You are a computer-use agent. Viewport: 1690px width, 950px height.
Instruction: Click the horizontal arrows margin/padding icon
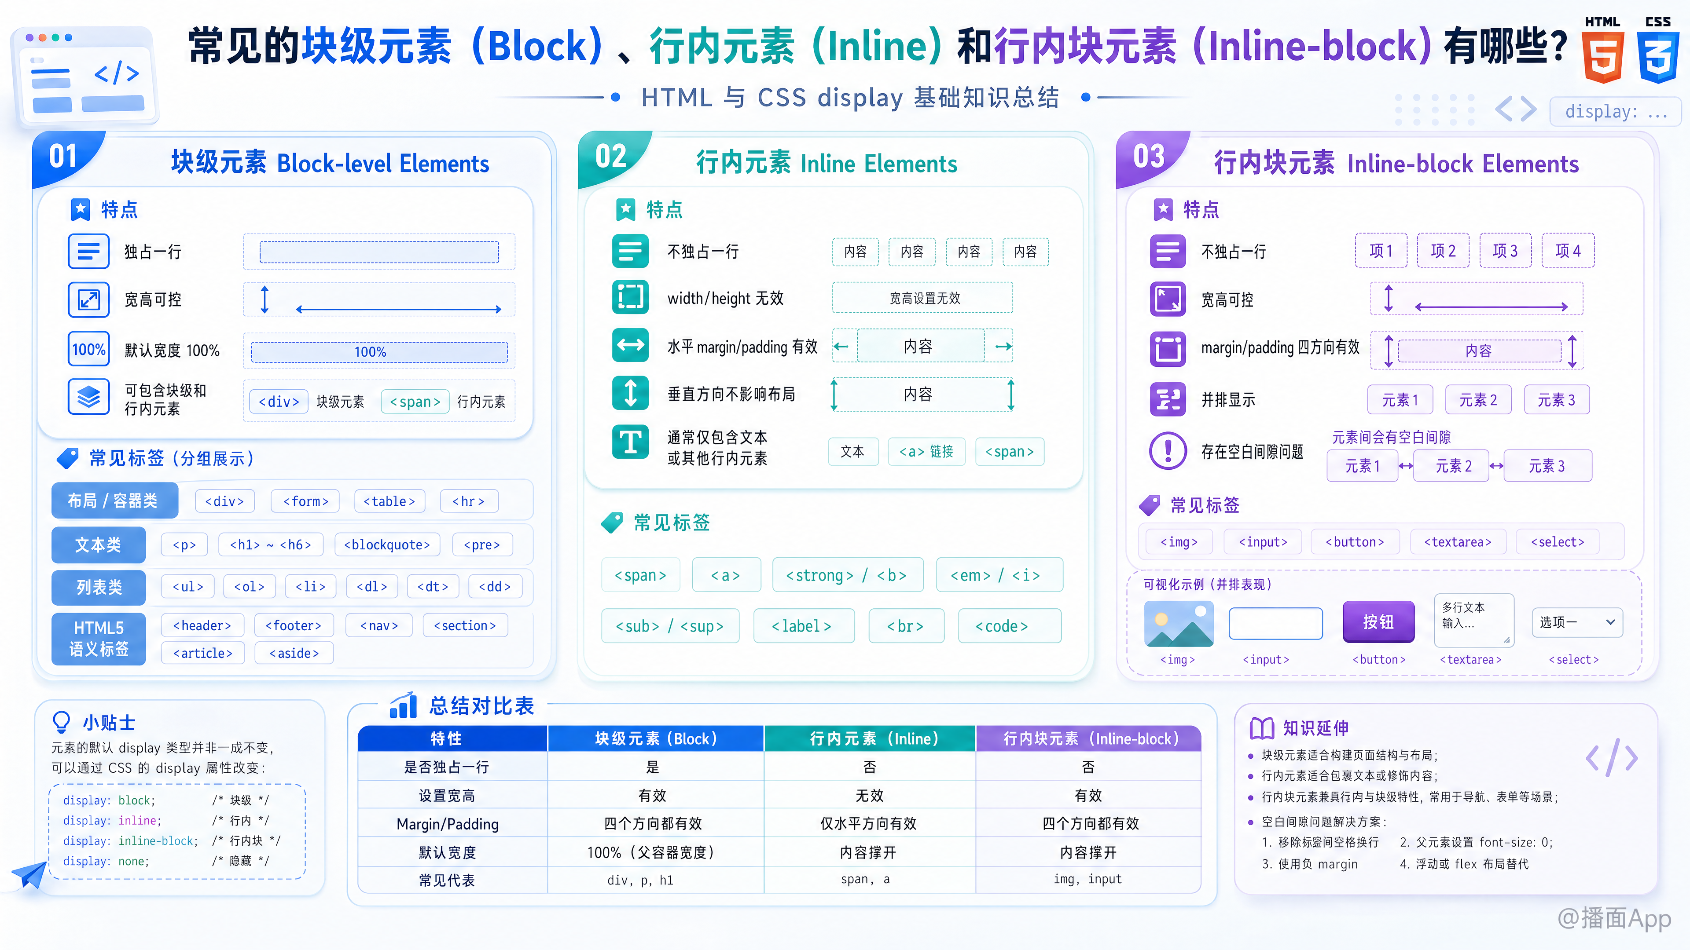click(631, 345)
